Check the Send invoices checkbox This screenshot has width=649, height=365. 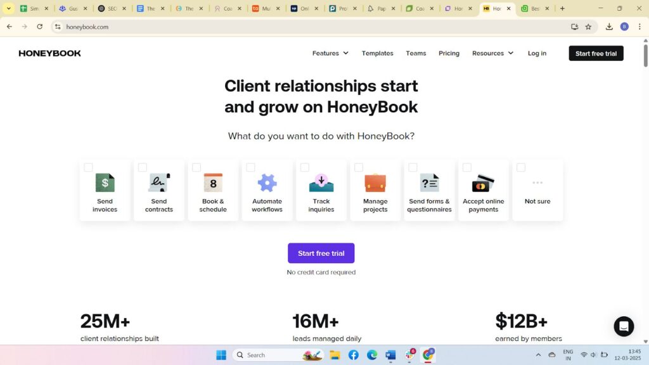coord(88,167)
